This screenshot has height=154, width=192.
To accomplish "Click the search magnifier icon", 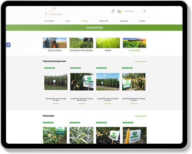I will pyautogui.click(x=145, y=11).
